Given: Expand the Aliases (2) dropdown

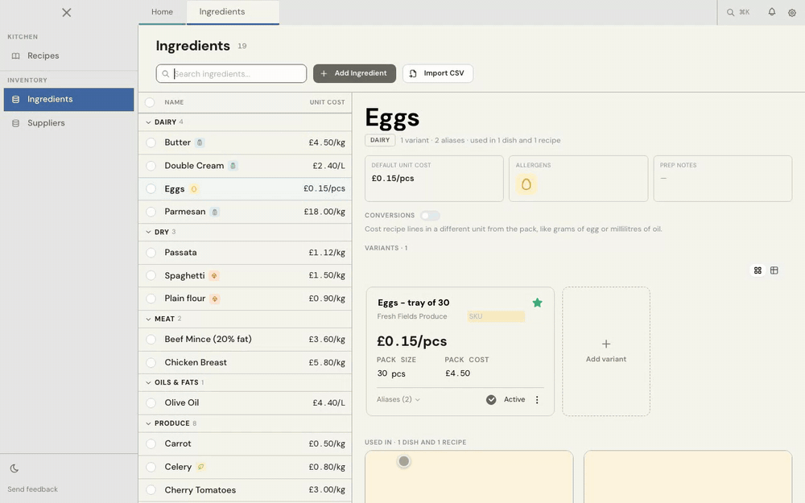Looking at the screenshot, I should 398,399.
